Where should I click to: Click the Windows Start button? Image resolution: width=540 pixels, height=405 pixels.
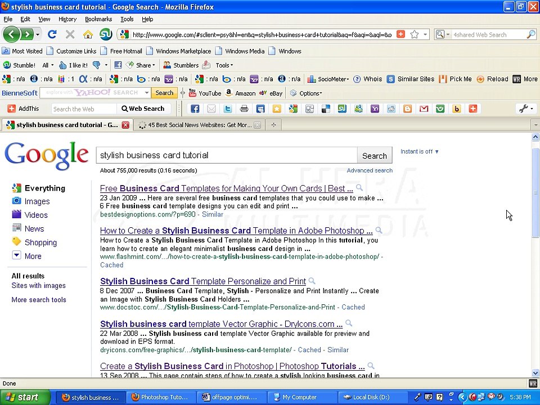(24, 397)
